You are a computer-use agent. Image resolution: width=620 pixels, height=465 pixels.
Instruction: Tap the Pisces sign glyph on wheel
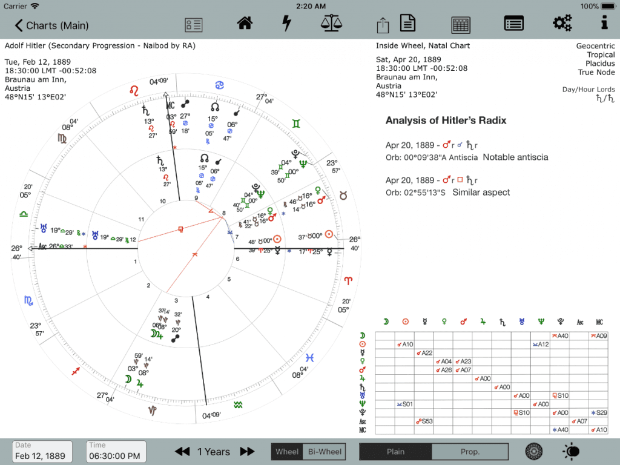[x=309, y=358]
